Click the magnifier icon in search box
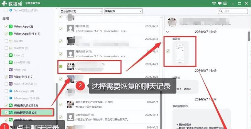The height and width of the screenshot is (129, 251). 221,11
